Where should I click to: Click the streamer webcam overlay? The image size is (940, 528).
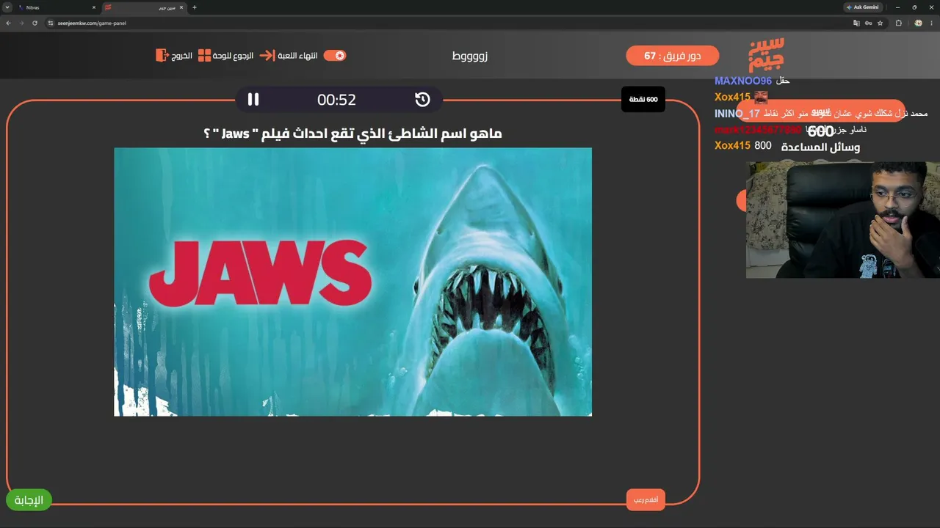[843, 220]
